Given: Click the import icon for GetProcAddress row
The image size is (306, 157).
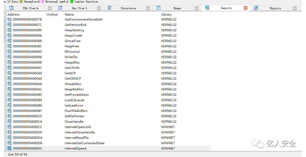Looking at the screenshot, I should pos(9,94).
